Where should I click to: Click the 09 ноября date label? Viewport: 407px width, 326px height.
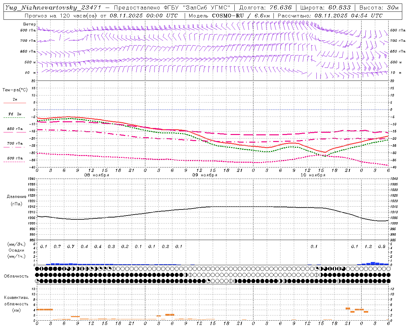205,175
